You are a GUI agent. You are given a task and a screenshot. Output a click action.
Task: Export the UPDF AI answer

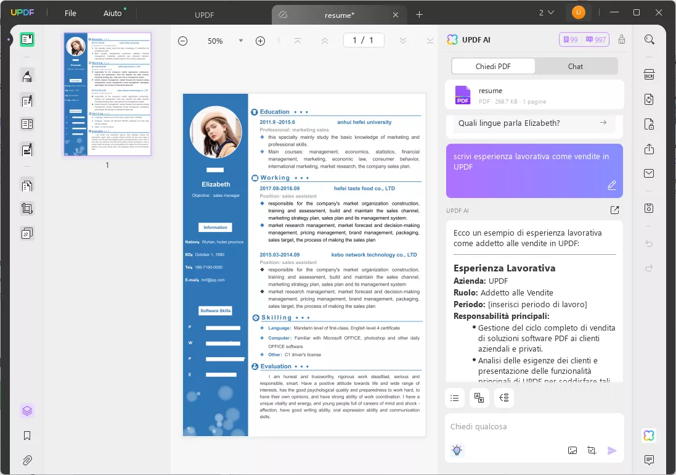click(615, 210)
